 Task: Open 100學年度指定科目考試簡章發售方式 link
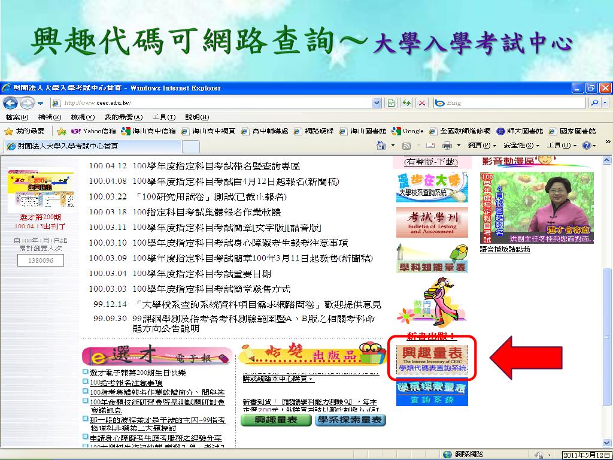[x=211, y=289]
